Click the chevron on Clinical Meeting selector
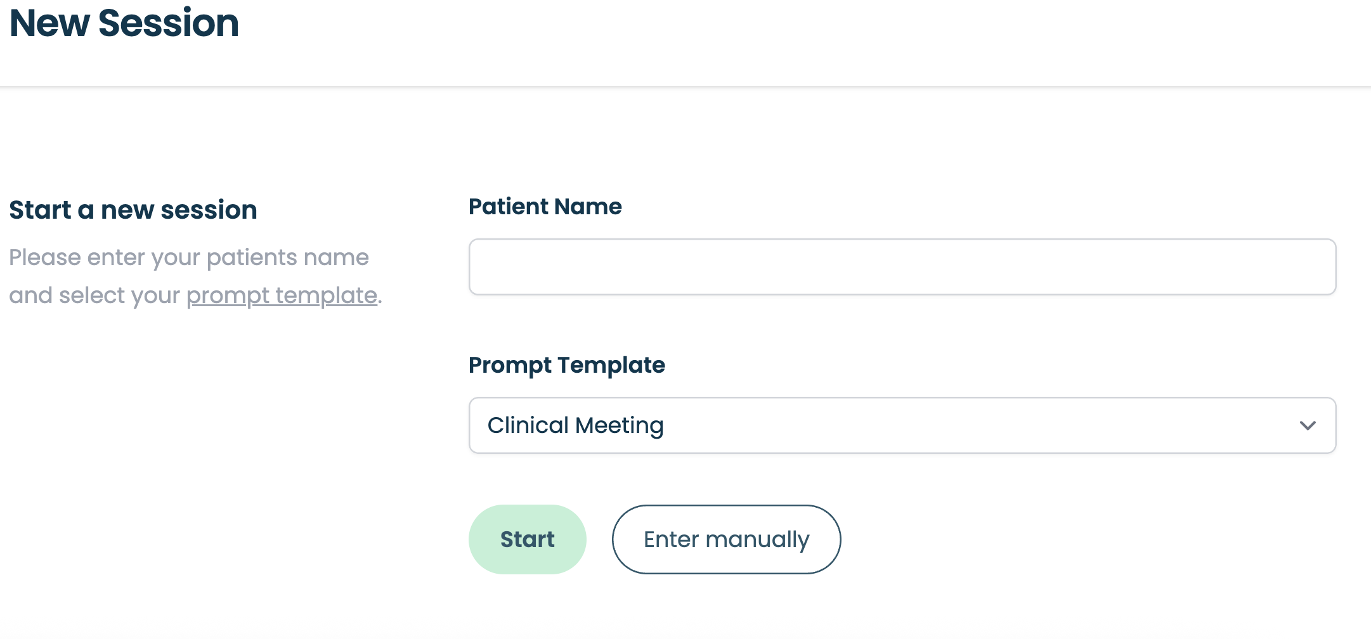This screenshot has width=1371, height=639. coord(1308,425)
